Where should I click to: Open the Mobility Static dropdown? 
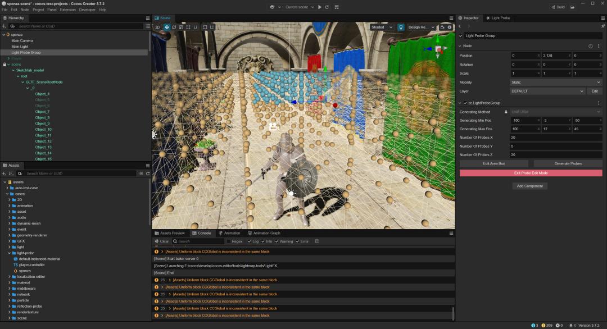tap(556, 83)
